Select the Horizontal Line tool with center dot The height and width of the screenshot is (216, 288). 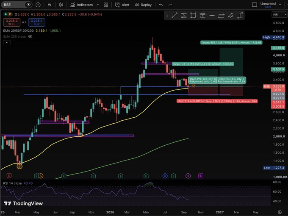click(212, 15)
